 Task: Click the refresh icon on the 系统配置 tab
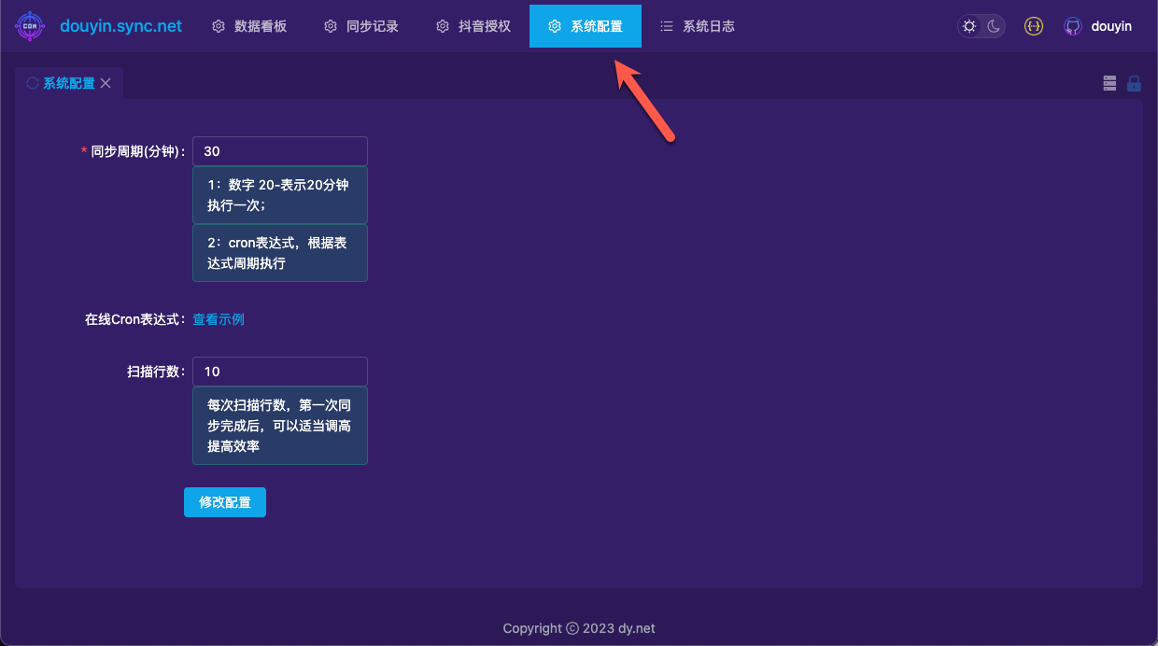pyautogui.click(x=31, y=83)
